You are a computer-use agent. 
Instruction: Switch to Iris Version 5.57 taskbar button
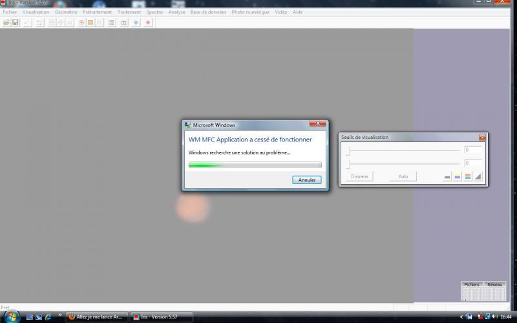tap(161, 317)
